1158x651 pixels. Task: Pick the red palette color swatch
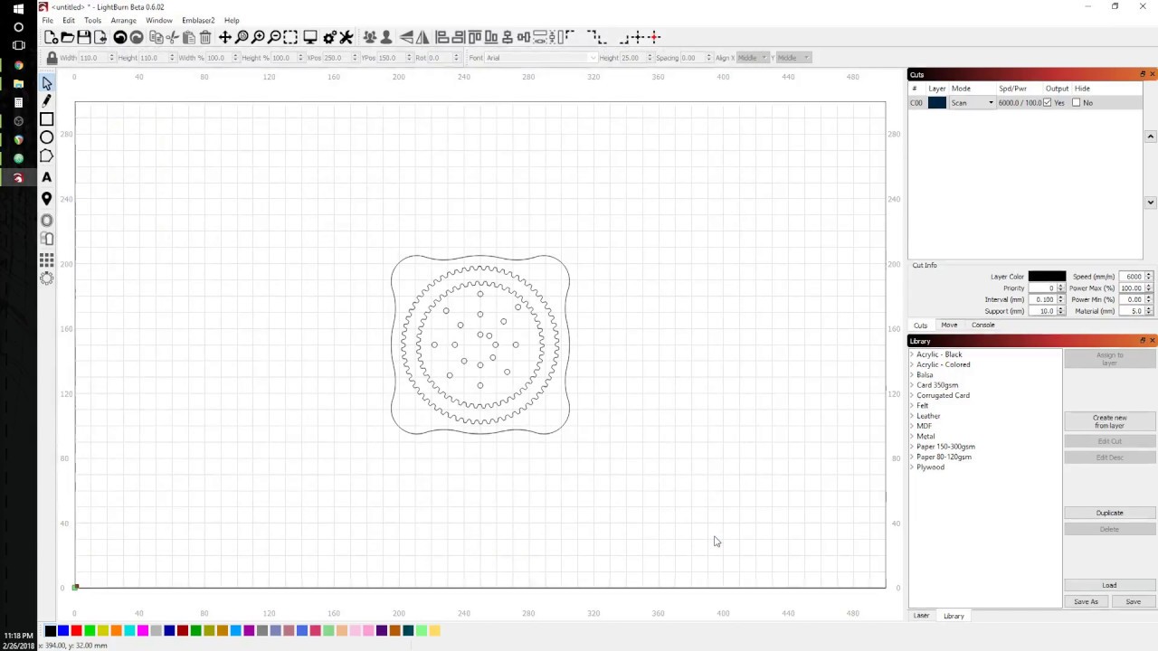pyautogui.click(x=76, y=631)
